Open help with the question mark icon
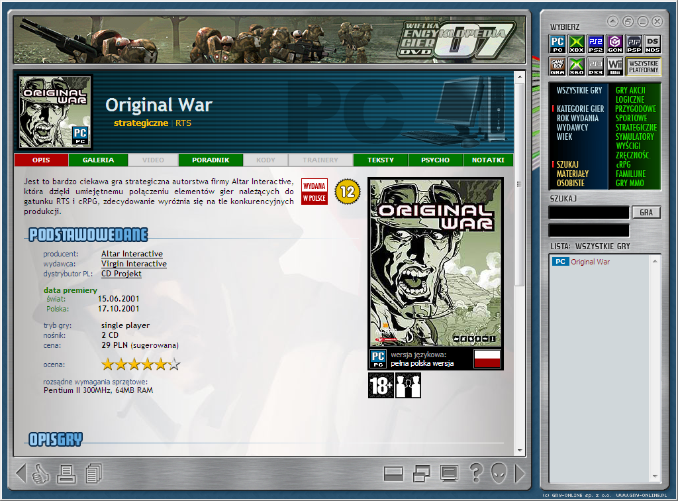 pyautogui.click(x=475, y=473)
